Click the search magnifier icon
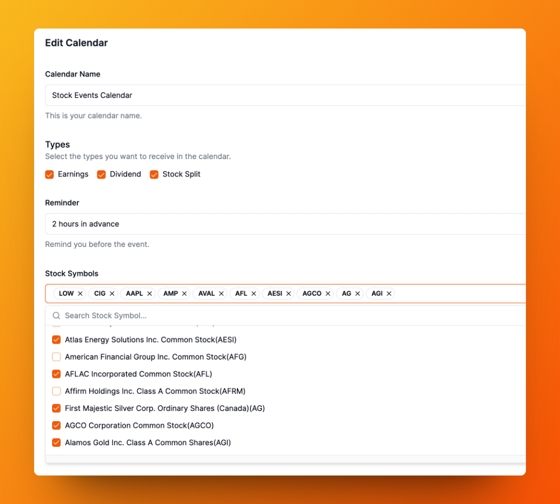Viewport: 560px width, 504px height. (57, 316)
